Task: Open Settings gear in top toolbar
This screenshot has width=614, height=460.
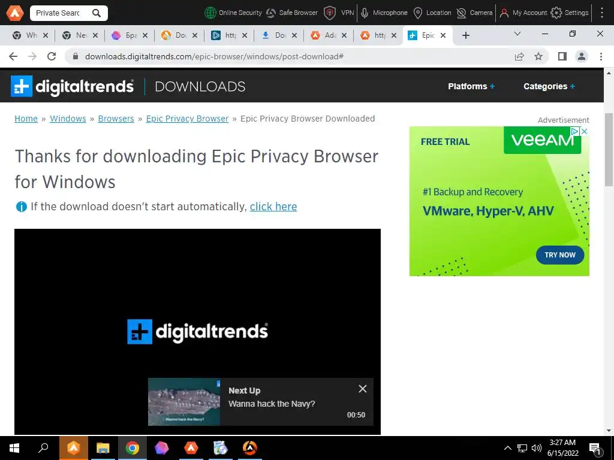Action: pyautogui.click(x=556, y=13)
